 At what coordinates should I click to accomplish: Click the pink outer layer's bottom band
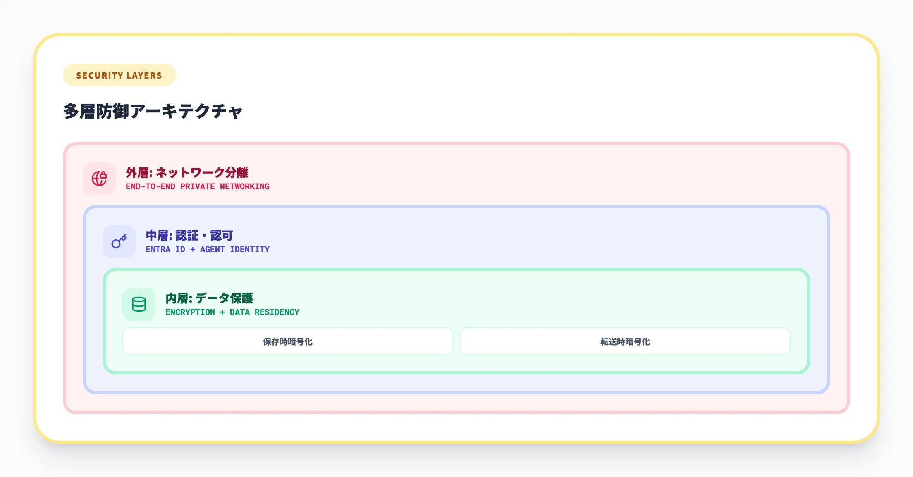pyautogui.click(x=456, y=402)
